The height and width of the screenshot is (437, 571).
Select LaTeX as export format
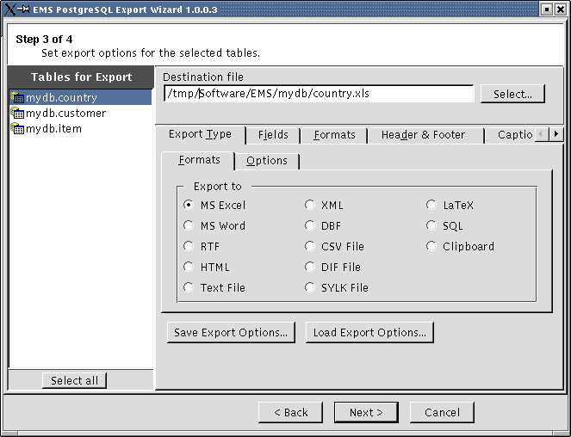click(431, 205)
